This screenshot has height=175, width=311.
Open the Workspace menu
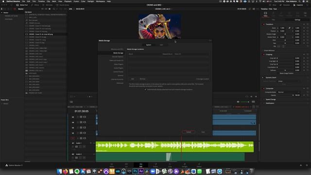point(101,1)
